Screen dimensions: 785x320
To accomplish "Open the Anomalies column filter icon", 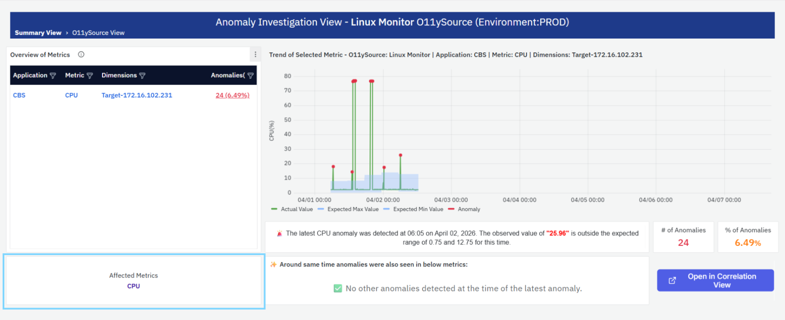I will click(x=251, y=75).
